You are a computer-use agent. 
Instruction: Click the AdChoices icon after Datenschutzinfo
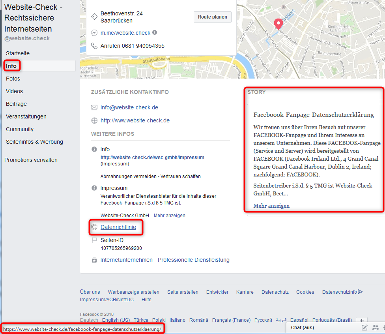click(x=360, y=292)
